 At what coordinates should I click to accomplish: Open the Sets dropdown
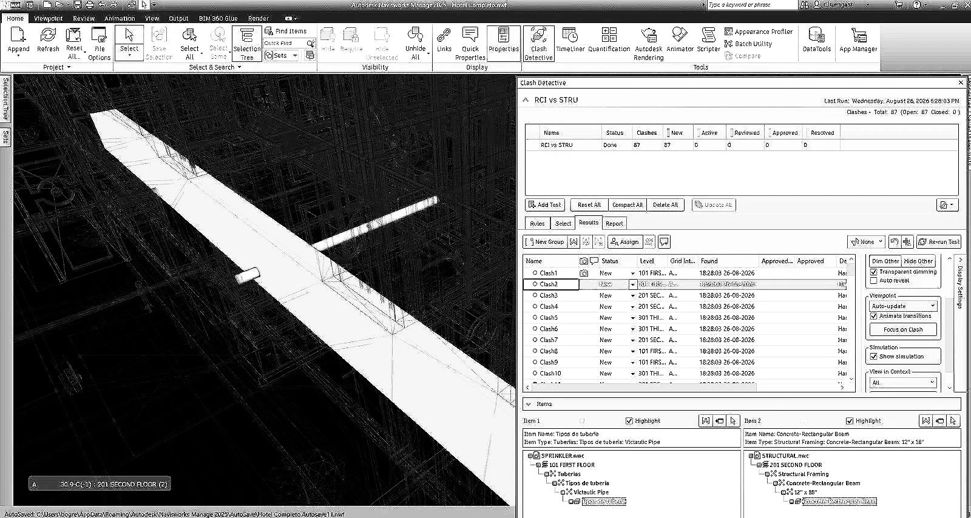click(x=282, y=55)
